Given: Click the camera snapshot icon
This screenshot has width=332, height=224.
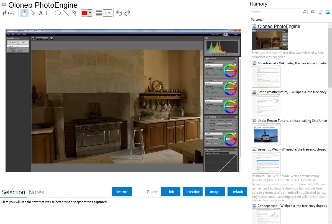Looking at the screenshot, I should pyautogui.click(x=313, y=12).
